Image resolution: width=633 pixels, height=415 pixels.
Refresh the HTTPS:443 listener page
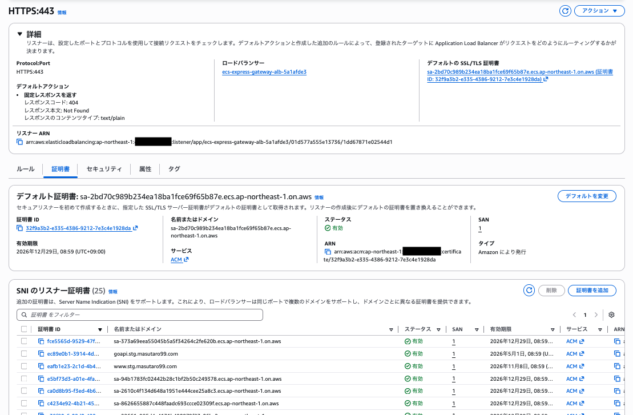pyautogui.click(x=565, y=10)
